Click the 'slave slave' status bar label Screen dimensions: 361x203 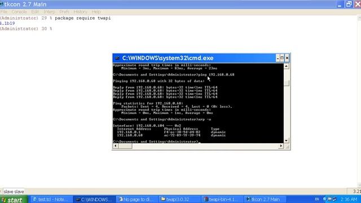click(14, 192)
